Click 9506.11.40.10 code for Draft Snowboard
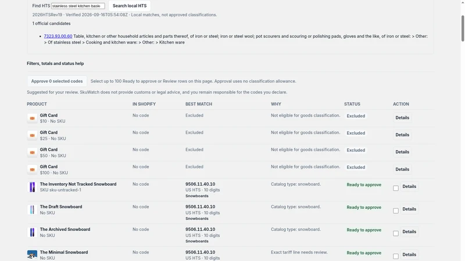This screenshot has width=465, height=261. point(200,207)
